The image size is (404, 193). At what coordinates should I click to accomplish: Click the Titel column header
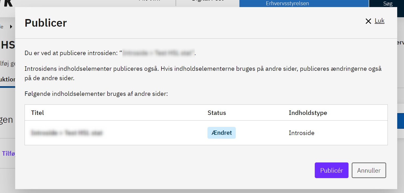37,113
